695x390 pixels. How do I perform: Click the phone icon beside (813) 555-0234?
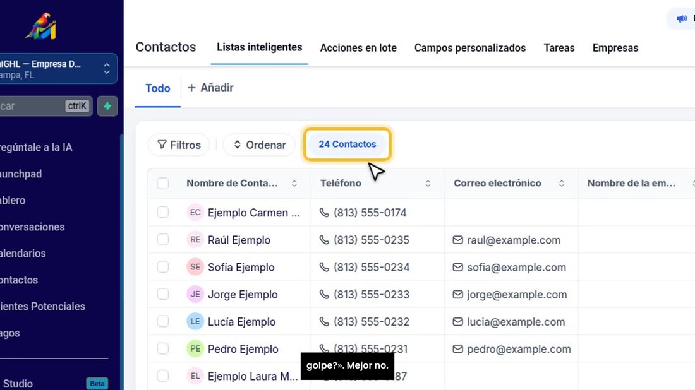pos(325,268)
